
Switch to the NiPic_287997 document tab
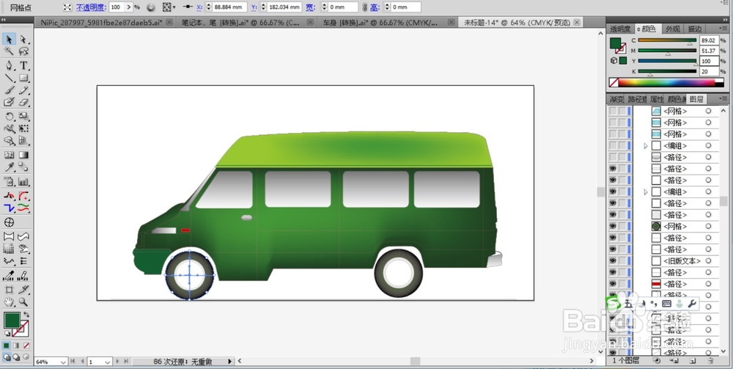pos(106,23)
